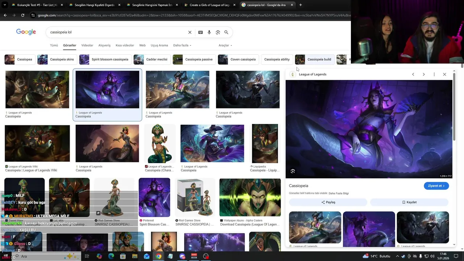The image size is (464, 261).
Task: Open Voicemeeter from the taskbar
Action: (194, 256)
